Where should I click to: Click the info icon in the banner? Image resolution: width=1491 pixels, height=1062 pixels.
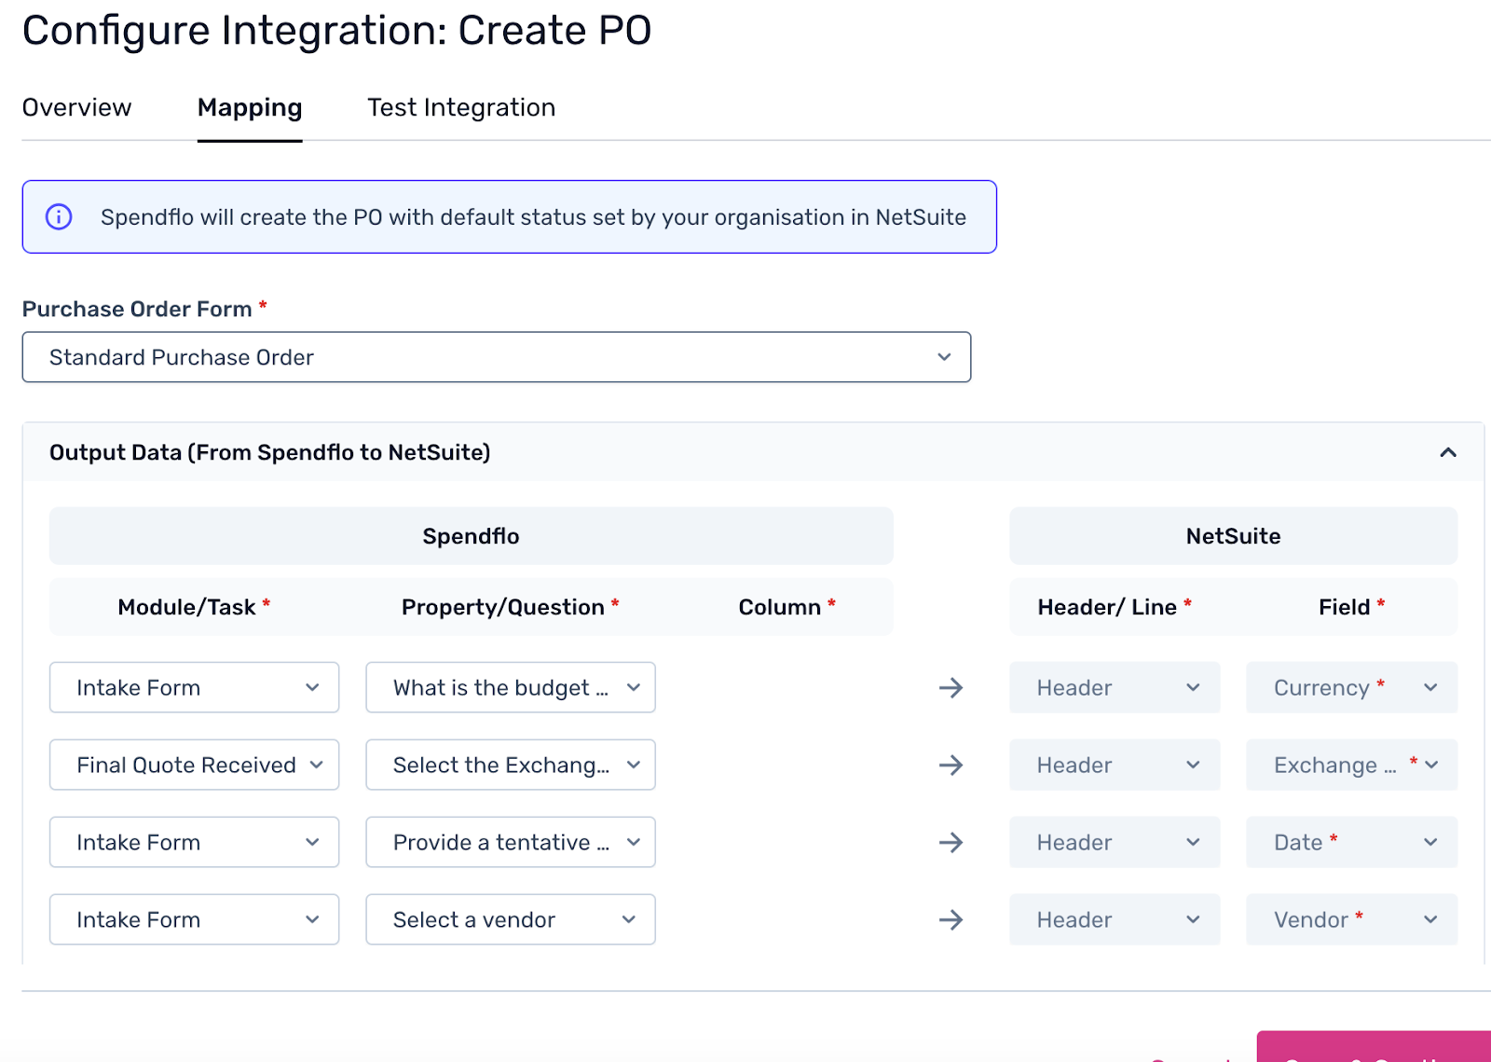[59, 217]
